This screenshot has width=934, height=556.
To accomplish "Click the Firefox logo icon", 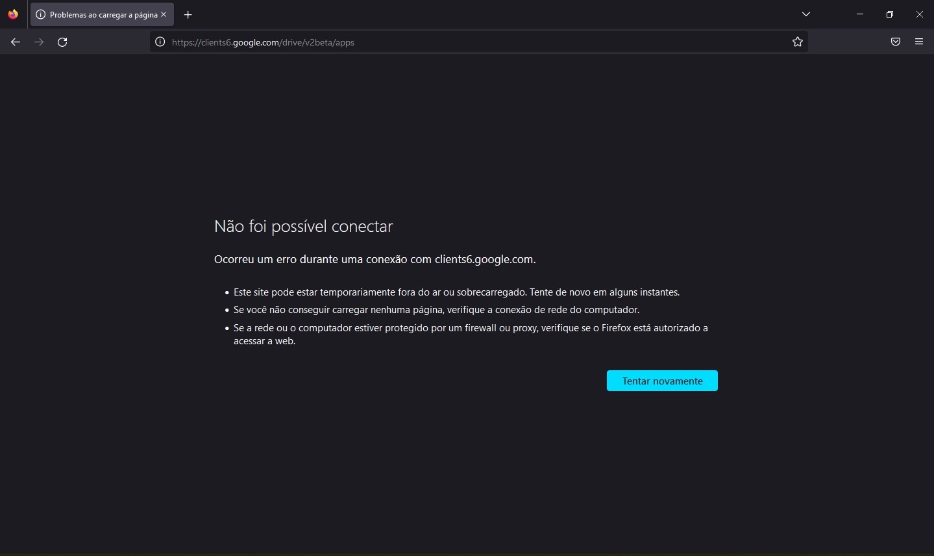I will [13, 14].
